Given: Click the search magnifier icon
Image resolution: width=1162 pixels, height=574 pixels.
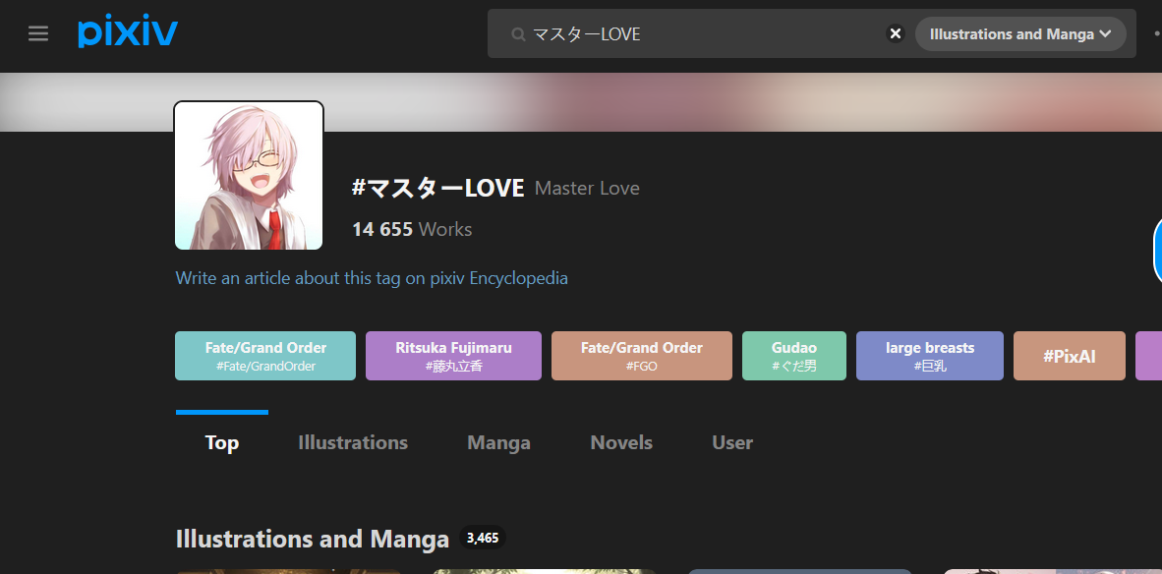Looking at the screenshot, I should click(519, 34).
